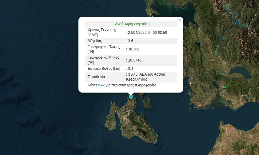259x155 pixels.
Task: Close the earthquake info popup
Action: pos(180,21)
